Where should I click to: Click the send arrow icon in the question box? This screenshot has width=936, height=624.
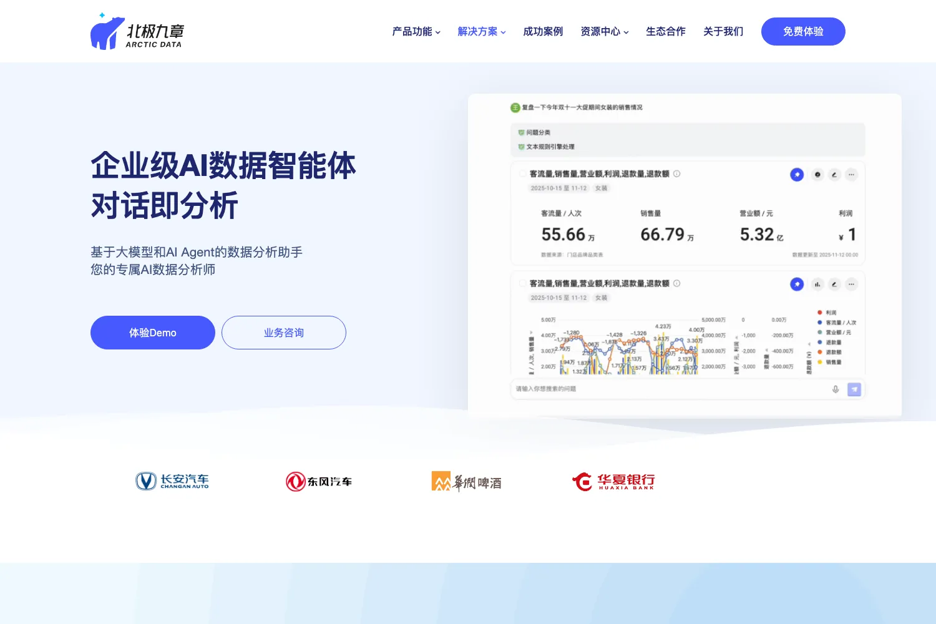(x=854, y=389)
